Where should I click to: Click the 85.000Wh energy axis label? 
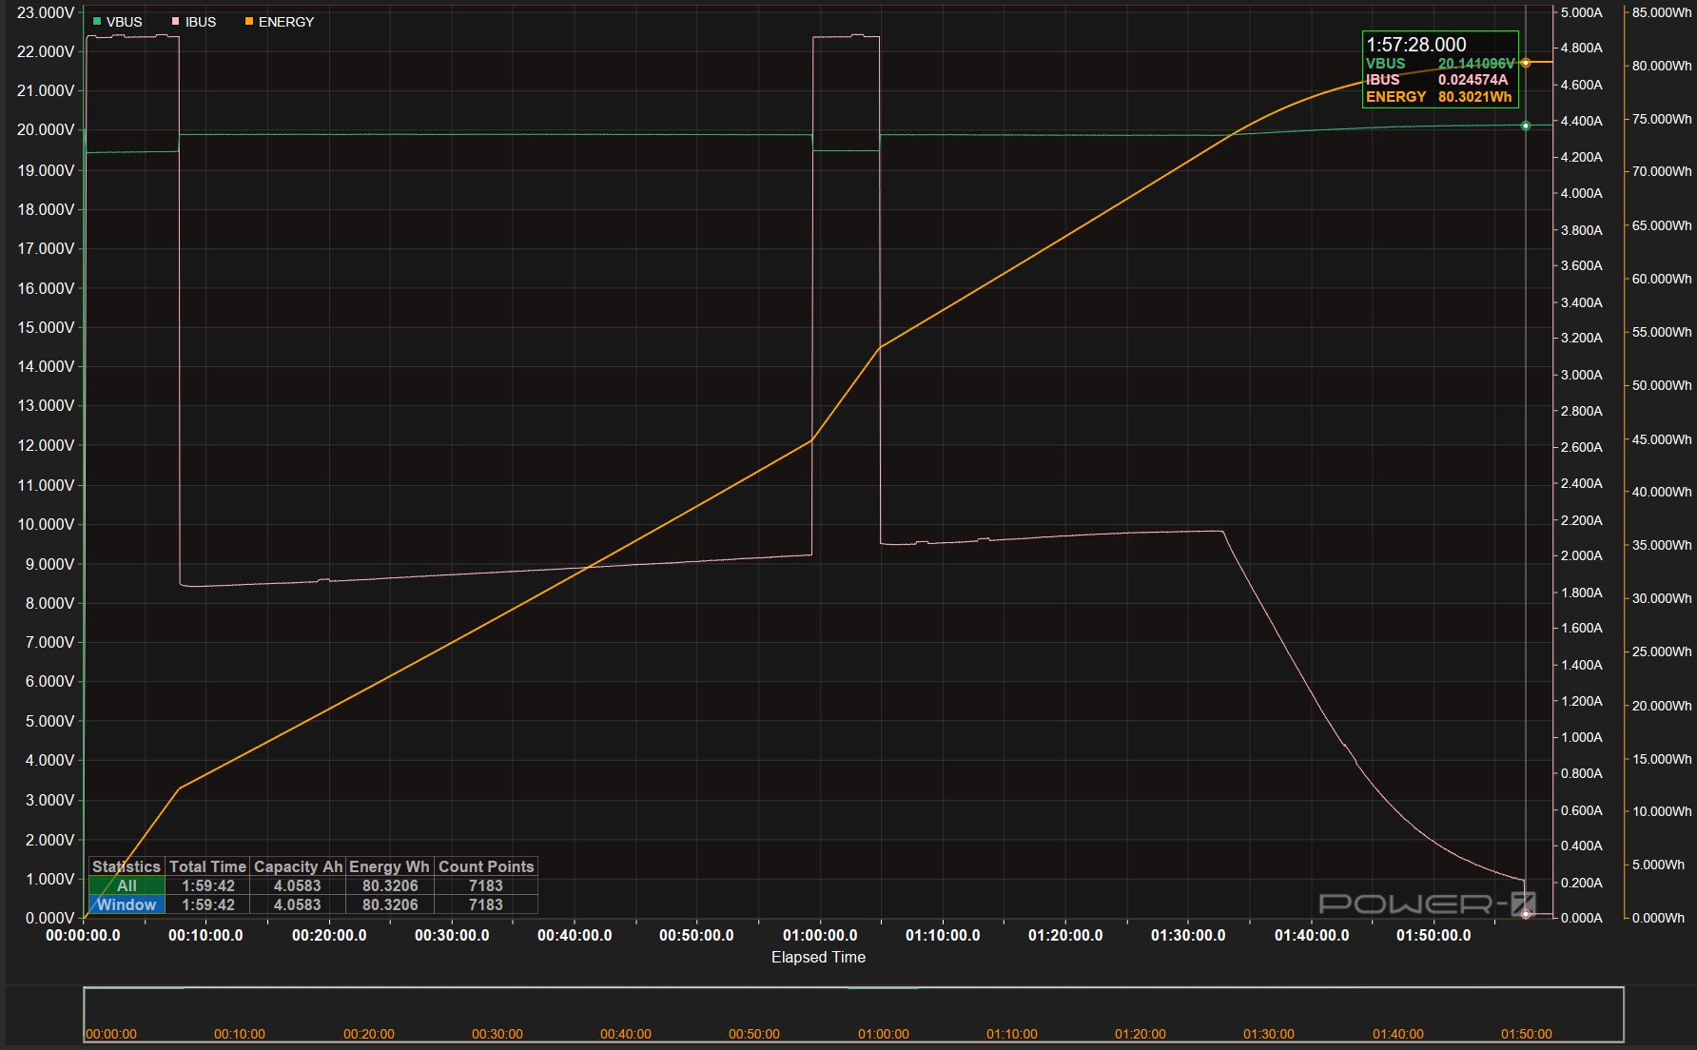[x=1662, y=13]
